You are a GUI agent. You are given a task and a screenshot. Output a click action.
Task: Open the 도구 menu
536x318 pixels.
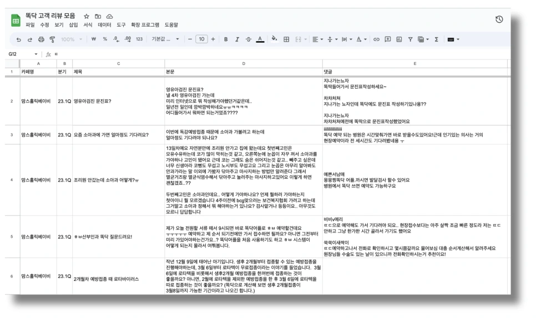[x=121, y=25]
